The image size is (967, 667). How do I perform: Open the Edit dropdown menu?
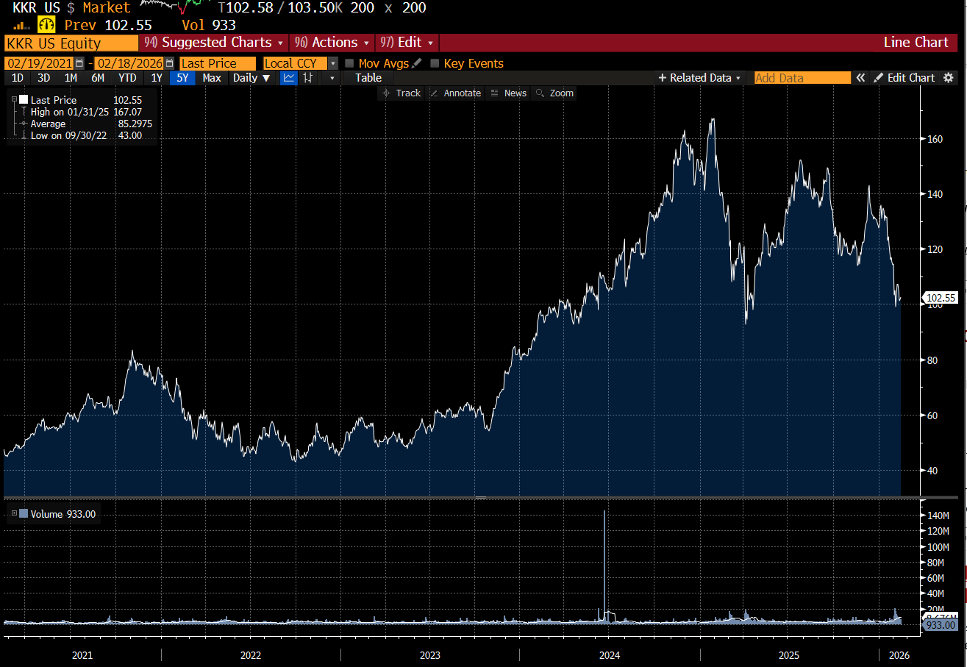407,43
